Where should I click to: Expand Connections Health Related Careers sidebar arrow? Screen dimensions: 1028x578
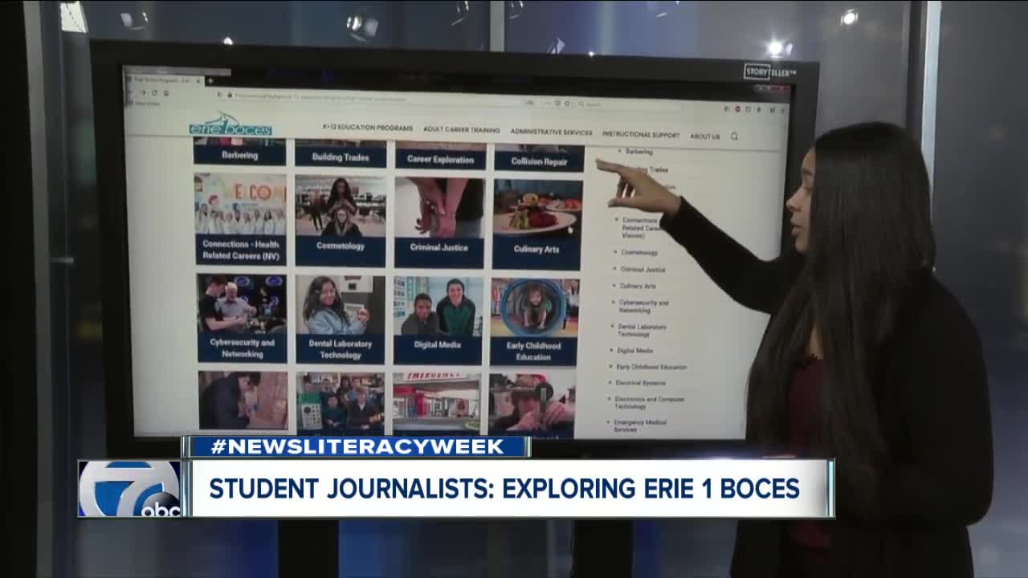click(x=617, y=219)
